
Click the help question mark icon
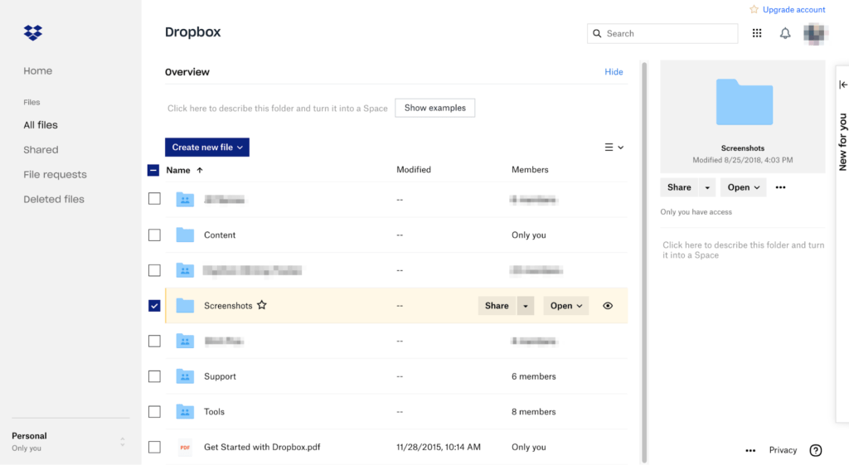coord(816,450)
